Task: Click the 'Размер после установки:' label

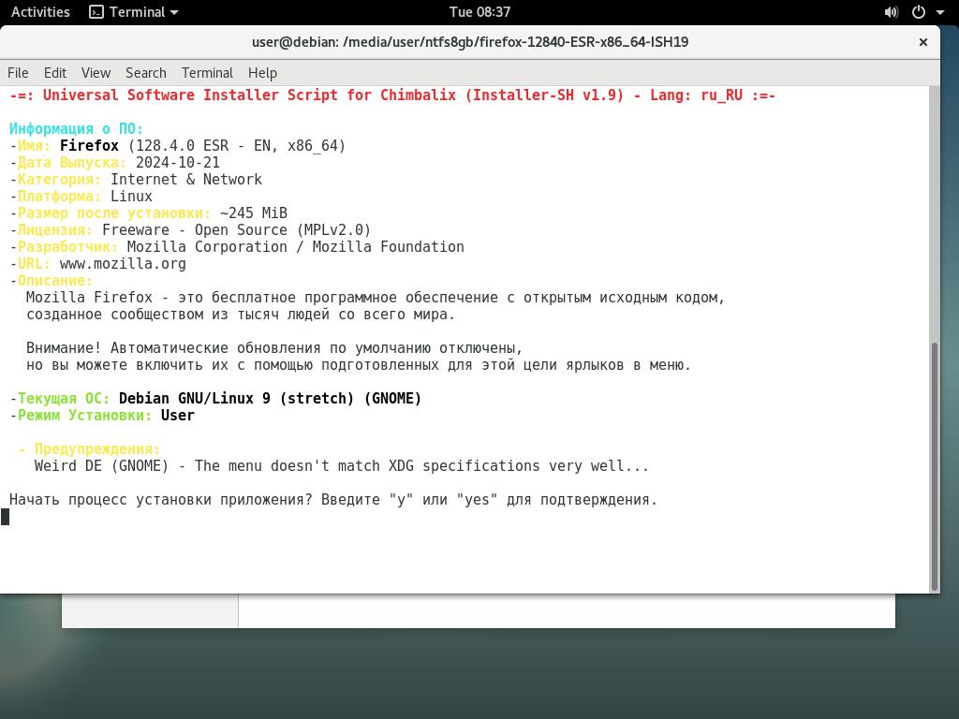Action: pyautogui.click(x=114, y=213)
